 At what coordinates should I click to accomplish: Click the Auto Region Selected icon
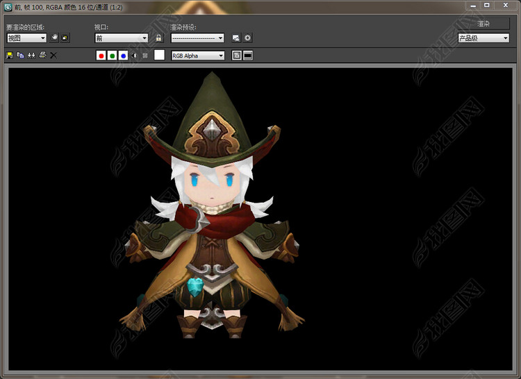tap(65, 38)
